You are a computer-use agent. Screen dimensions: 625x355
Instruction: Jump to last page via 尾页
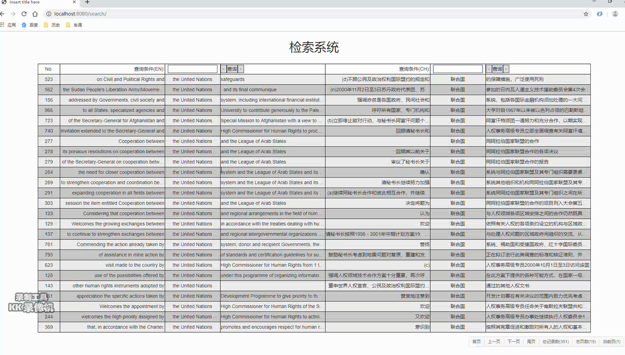click(x=531, y=341)
